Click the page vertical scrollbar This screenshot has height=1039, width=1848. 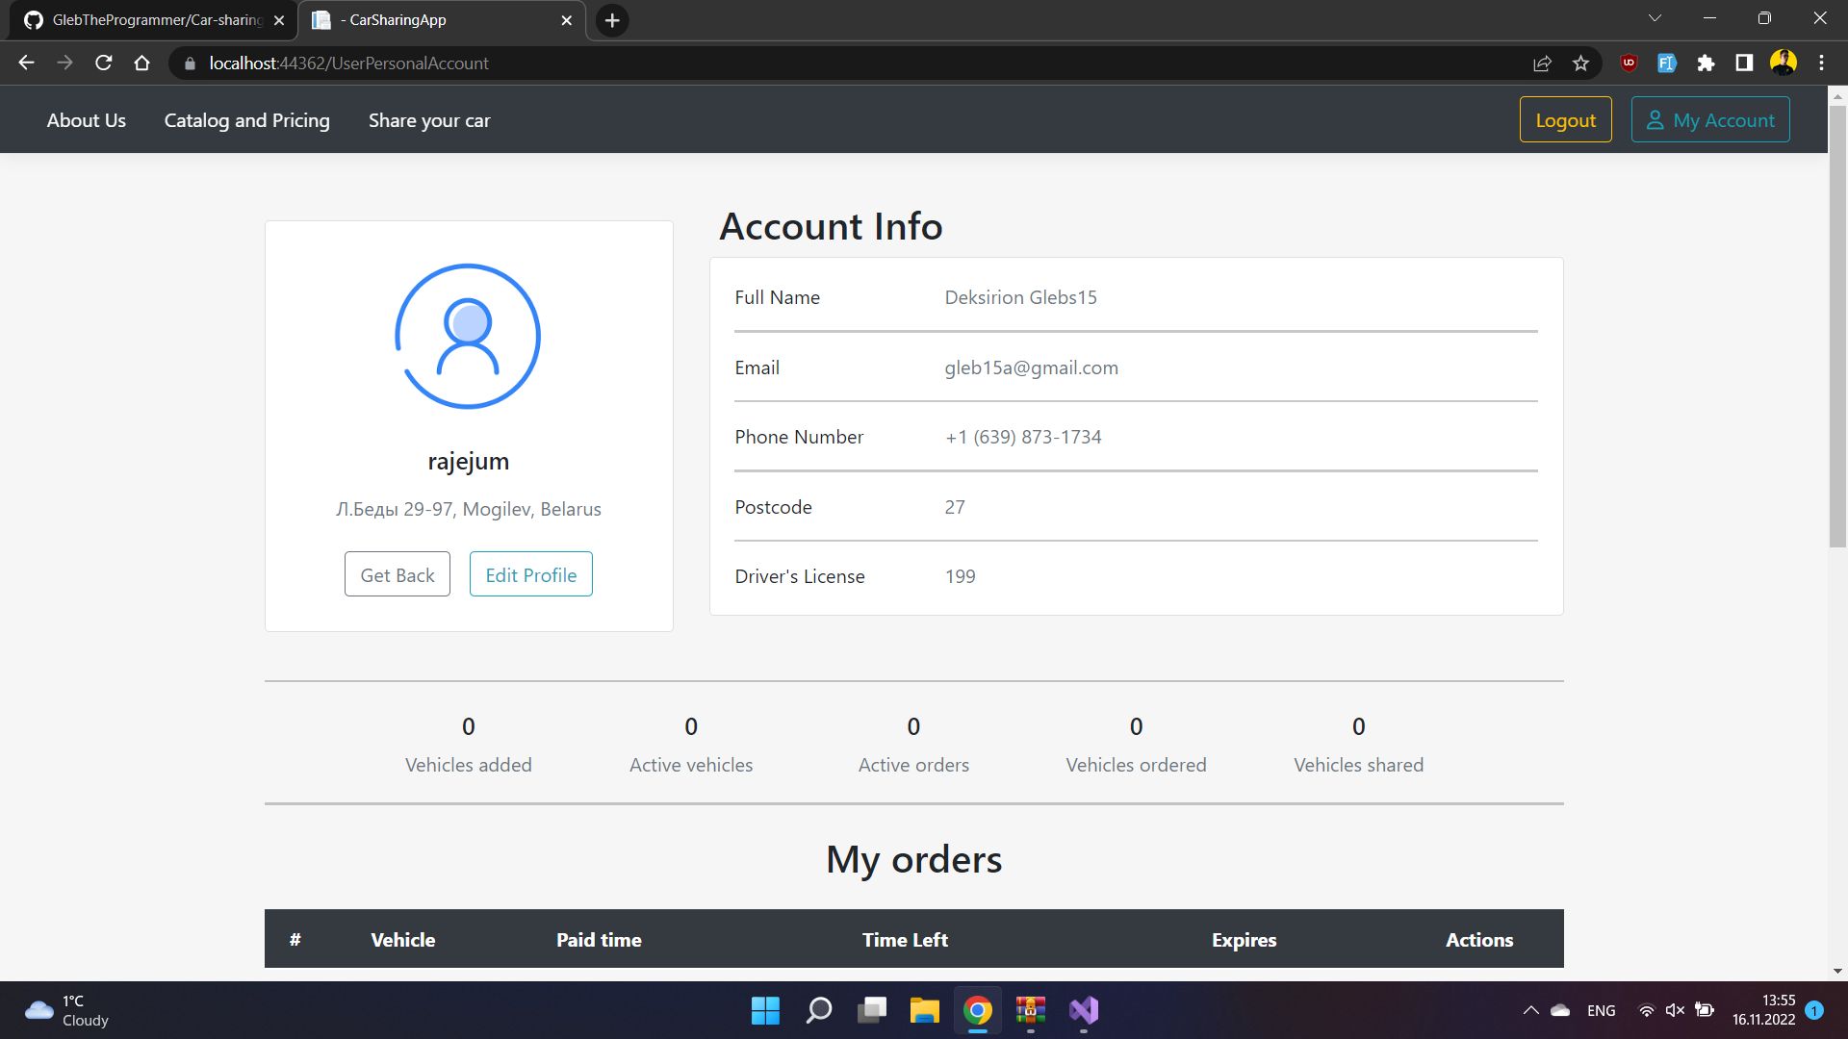(1837, 327)
